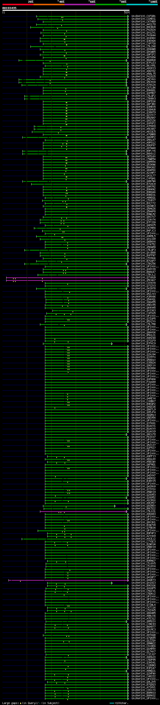The width and height of the screenshot is (160, 705).
Task: Select the UniRef100_Q5KLR7 label
Action: (143, 140)
